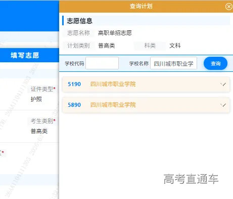Select school code 5890
Viewport: 233px width, 199px height.
74,105
